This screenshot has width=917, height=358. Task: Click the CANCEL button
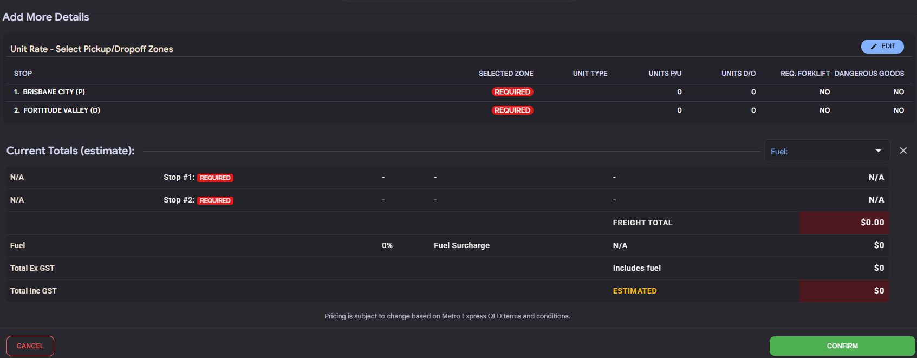click(30, 346)
